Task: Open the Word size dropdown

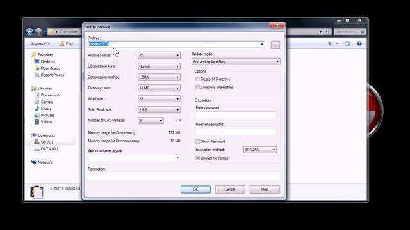Action: [159, 99]
